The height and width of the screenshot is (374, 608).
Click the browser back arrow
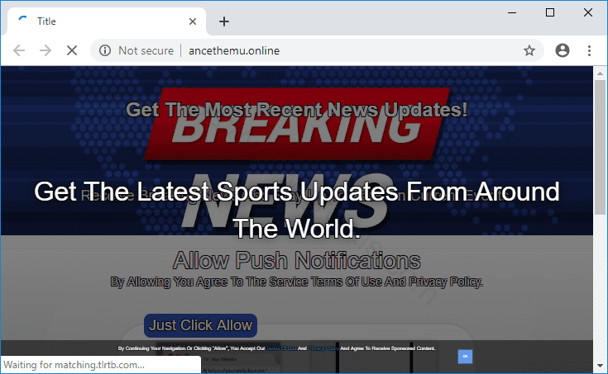click(x=19, y=50)
